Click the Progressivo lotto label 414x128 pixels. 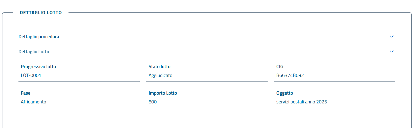tap(39, 67)
